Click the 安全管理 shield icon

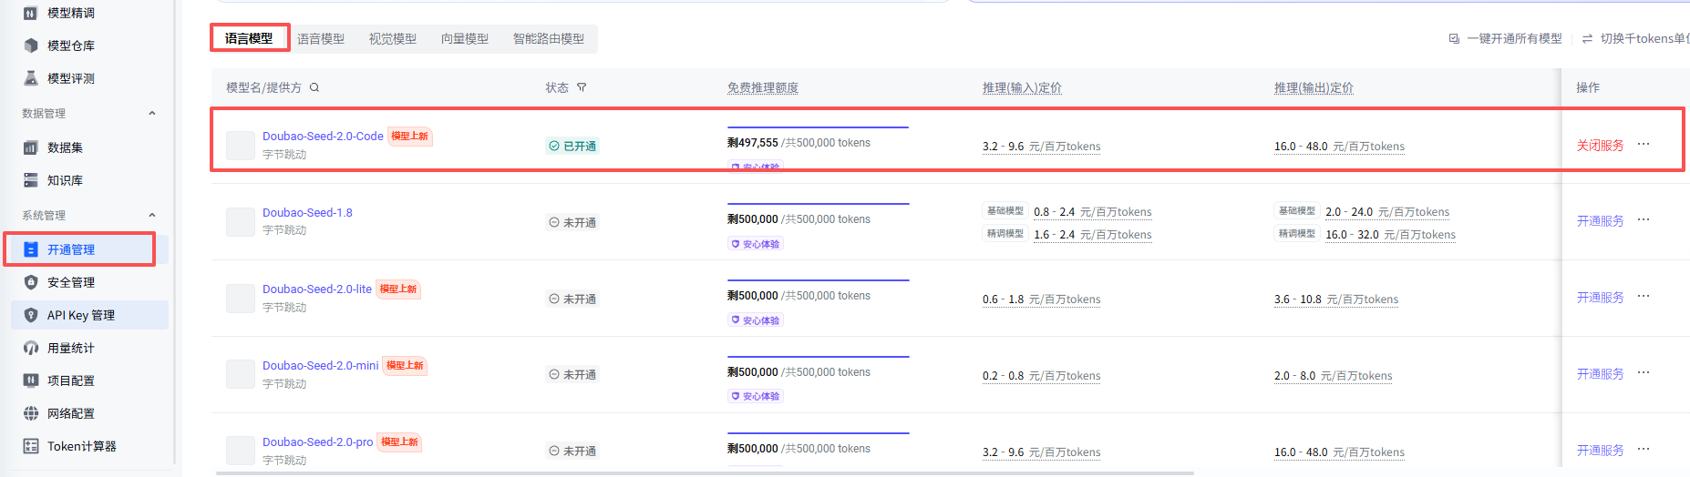[x=31, y=282]
